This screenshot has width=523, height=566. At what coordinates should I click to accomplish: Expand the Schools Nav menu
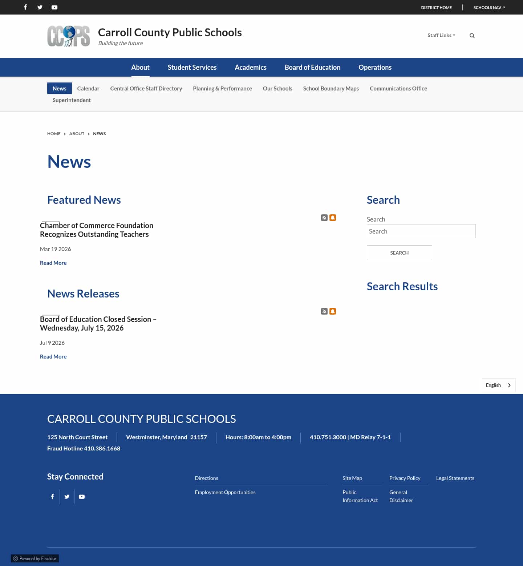489,7
